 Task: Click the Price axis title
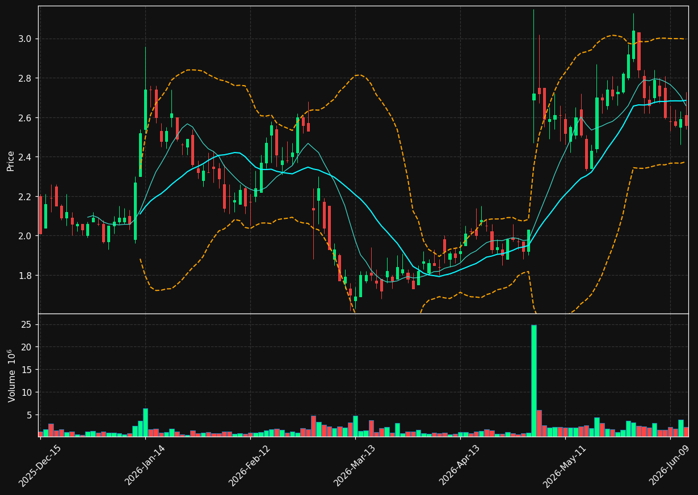11,160
